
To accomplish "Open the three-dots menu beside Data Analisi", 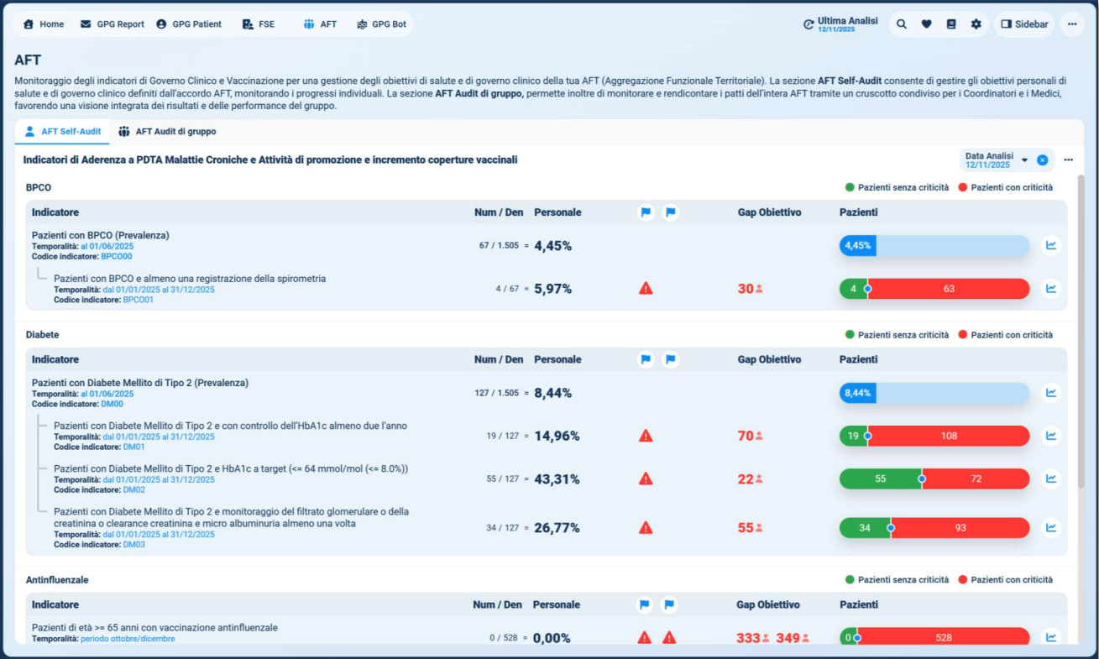I will click(1068, 160).
